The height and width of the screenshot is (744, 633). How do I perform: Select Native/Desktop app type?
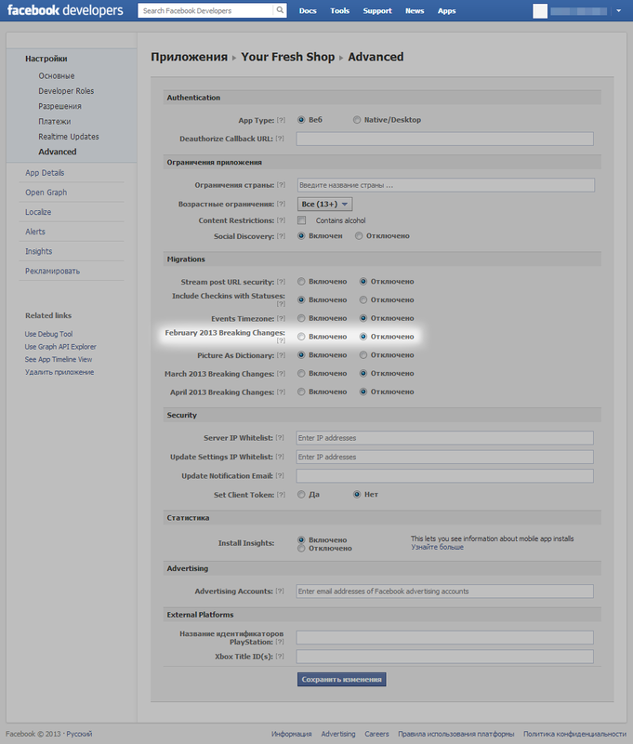[x=357, y=120]
